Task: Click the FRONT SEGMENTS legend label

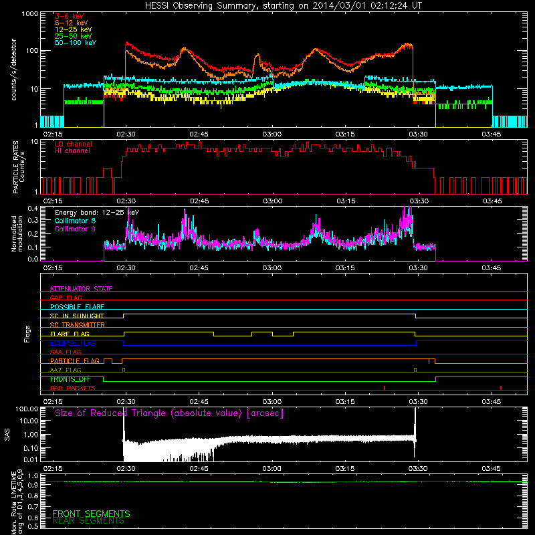Action: tap(91, 514)
